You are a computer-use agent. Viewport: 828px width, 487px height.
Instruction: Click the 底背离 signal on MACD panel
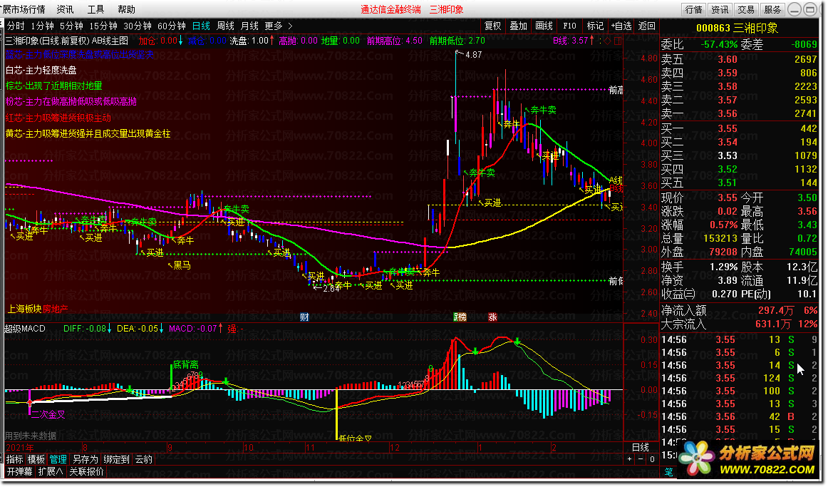click(186, 364)
